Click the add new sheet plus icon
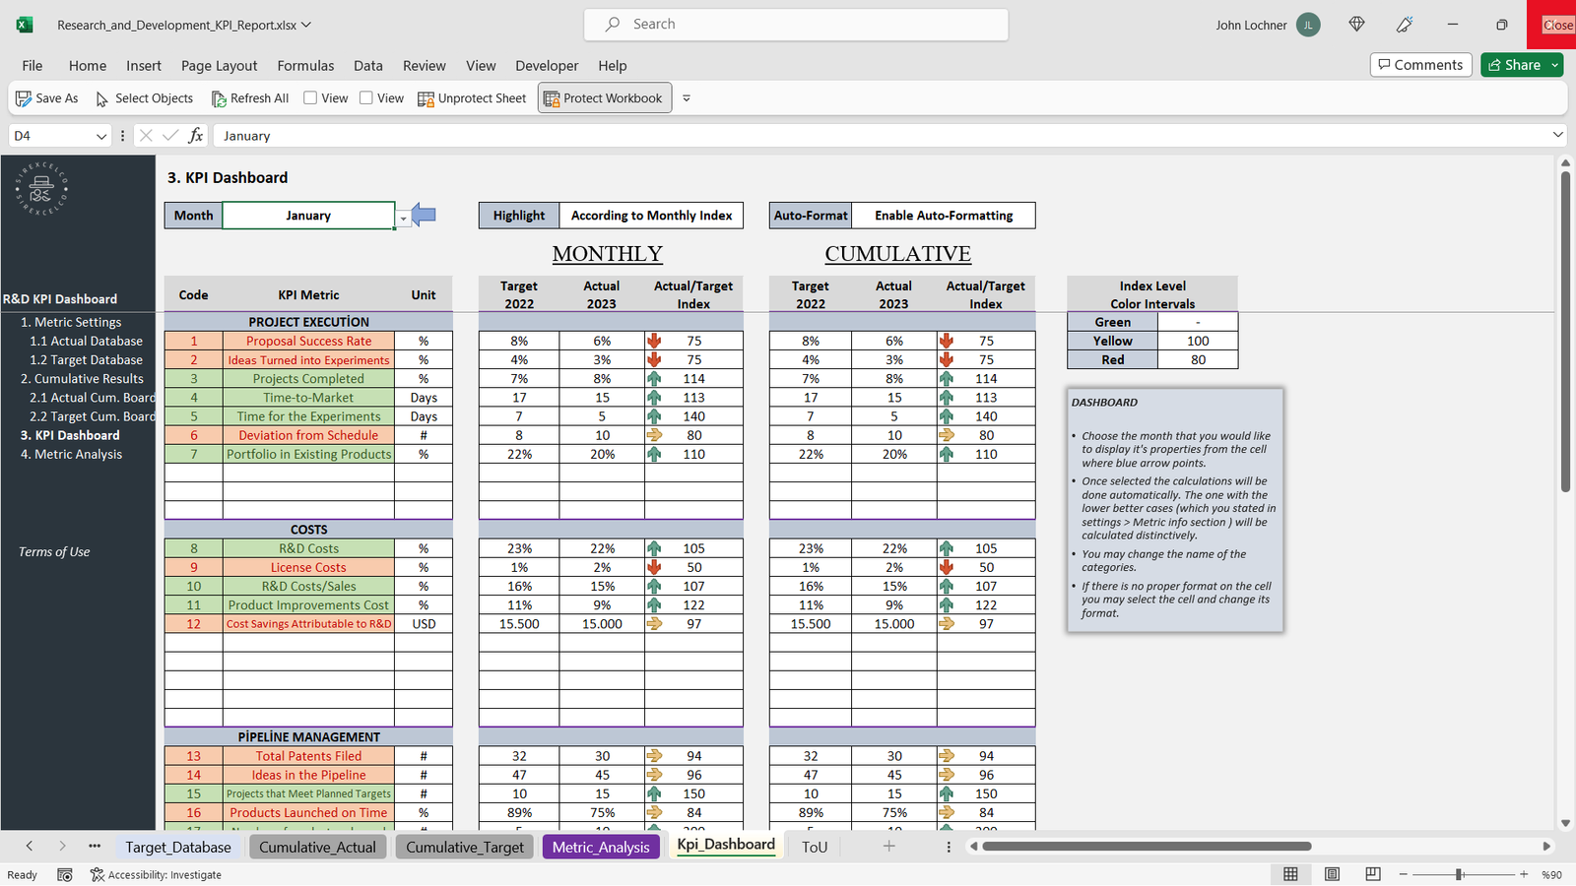1576x886 pixels. point(888,847)
